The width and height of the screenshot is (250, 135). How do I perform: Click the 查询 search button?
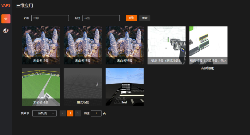click(131, 18)
